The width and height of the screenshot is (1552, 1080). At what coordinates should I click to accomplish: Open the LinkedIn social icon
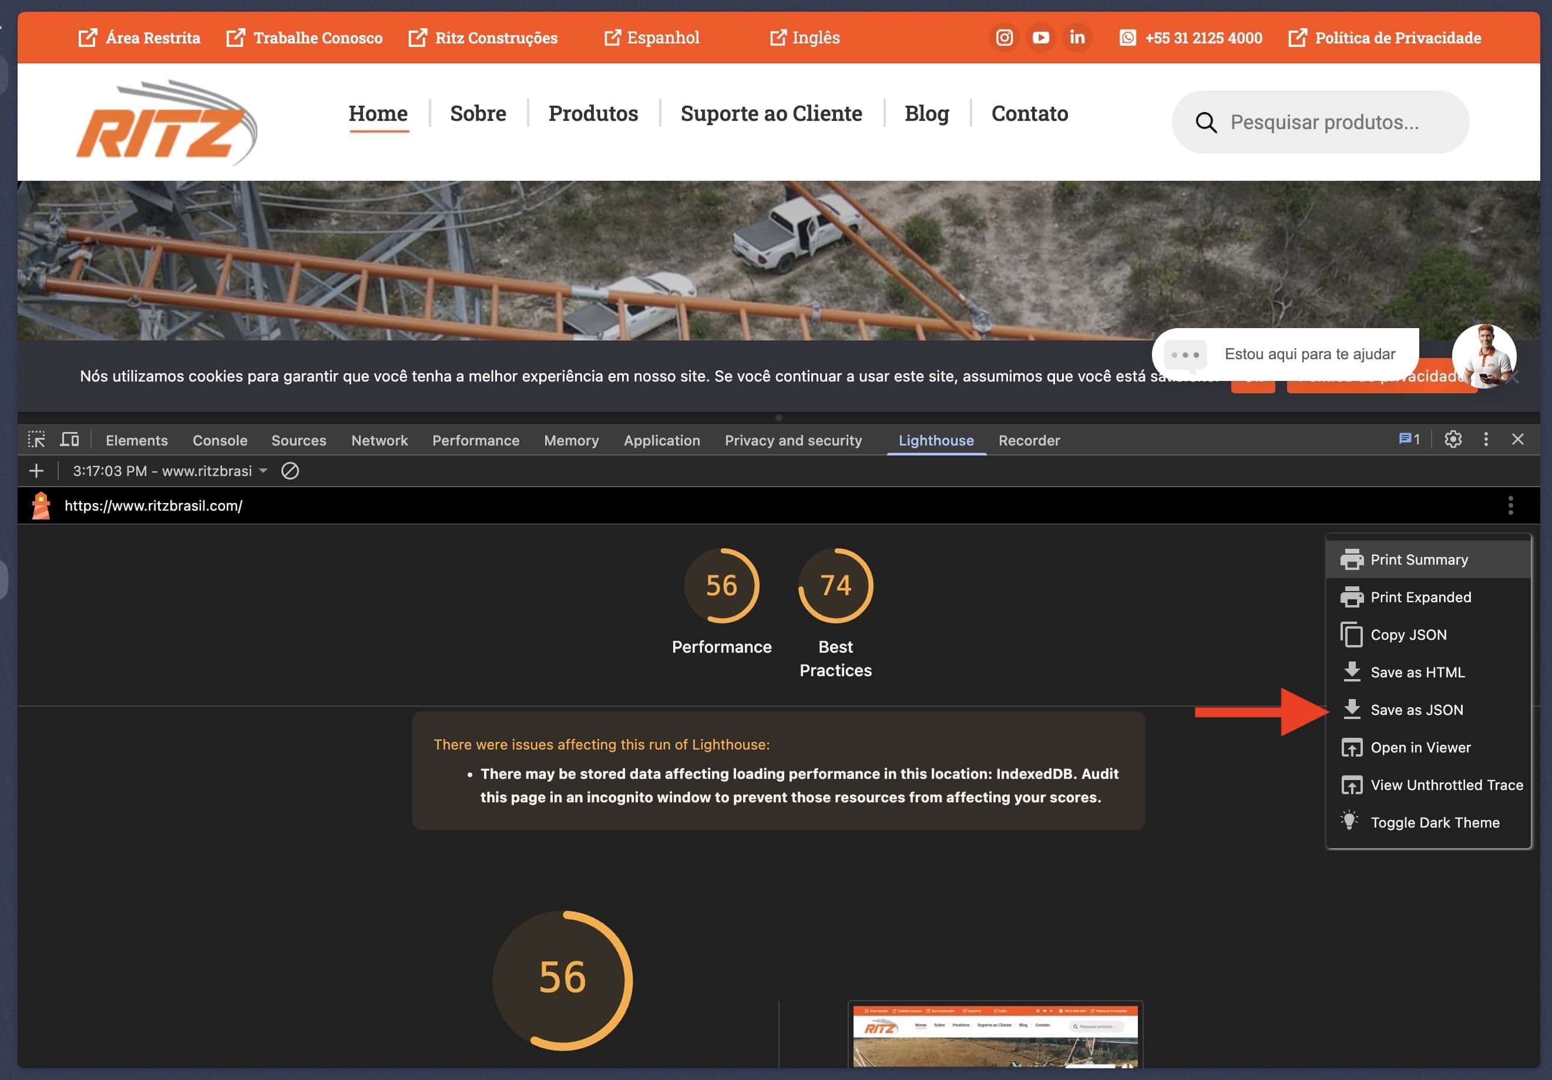click(1077, 37)
